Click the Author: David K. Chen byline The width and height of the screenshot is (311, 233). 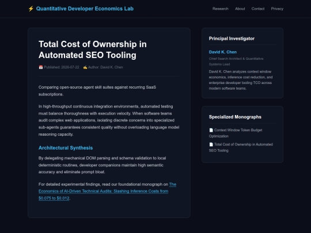(x=105, y=67)
